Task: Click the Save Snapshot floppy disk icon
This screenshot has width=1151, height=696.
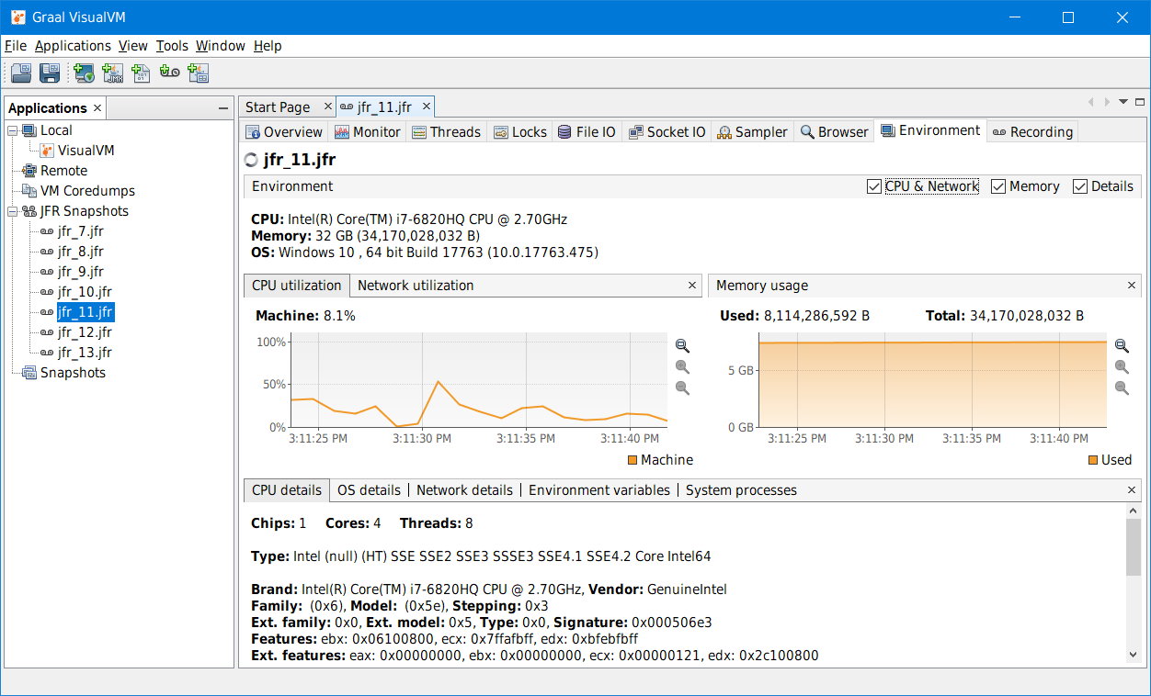Action: (50, 73)
